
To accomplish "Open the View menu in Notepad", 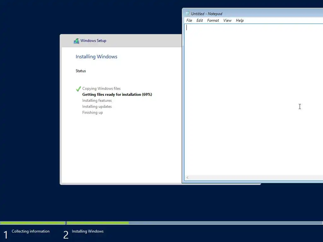I will coord(227,20).
